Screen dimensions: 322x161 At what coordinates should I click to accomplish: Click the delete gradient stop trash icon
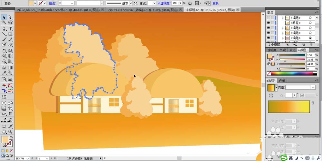point(312,103)
